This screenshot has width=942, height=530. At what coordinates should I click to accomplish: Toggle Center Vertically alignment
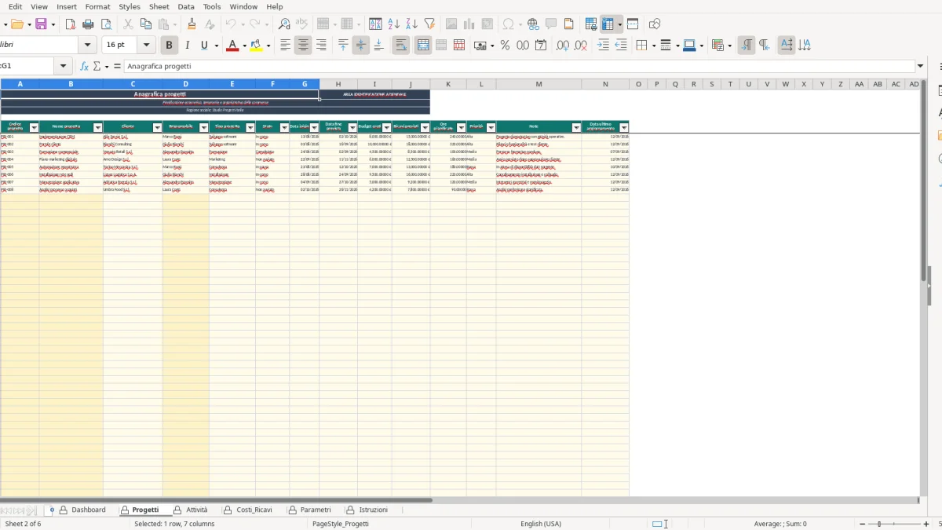[x=361, y=46]
